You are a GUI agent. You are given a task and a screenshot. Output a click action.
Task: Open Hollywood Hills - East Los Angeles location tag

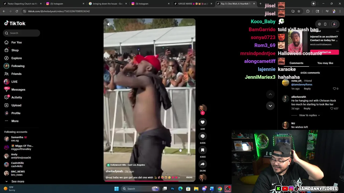pyautogui.click(x=126, y=165)
